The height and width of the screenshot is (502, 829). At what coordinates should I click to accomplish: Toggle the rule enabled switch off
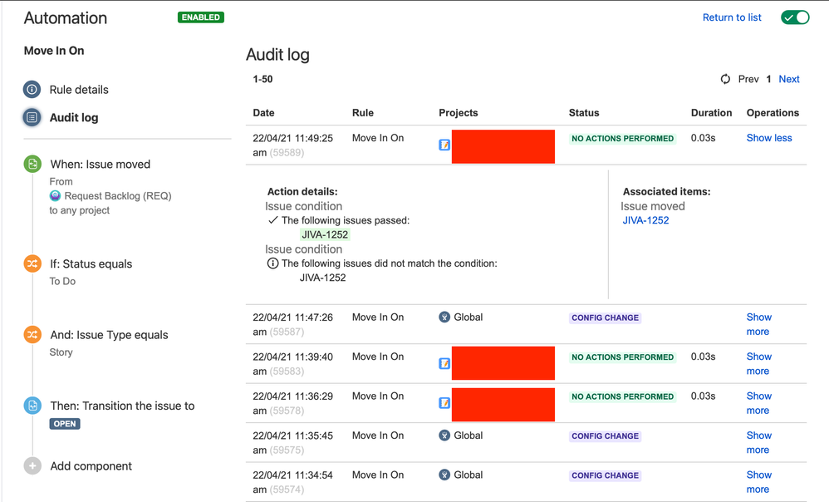[794, 17]
